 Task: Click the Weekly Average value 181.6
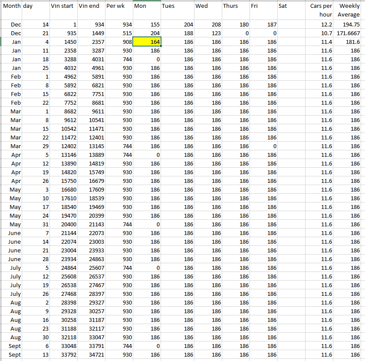[x=349, y=42]
